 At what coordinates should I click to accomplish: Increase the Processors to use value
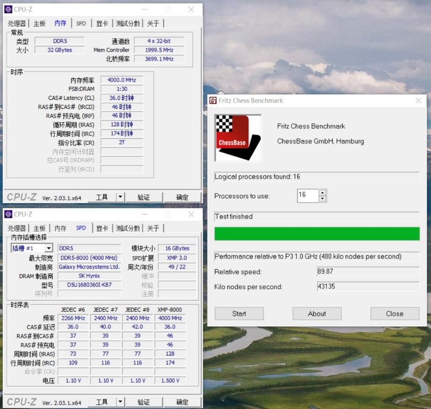click(323, 192)
